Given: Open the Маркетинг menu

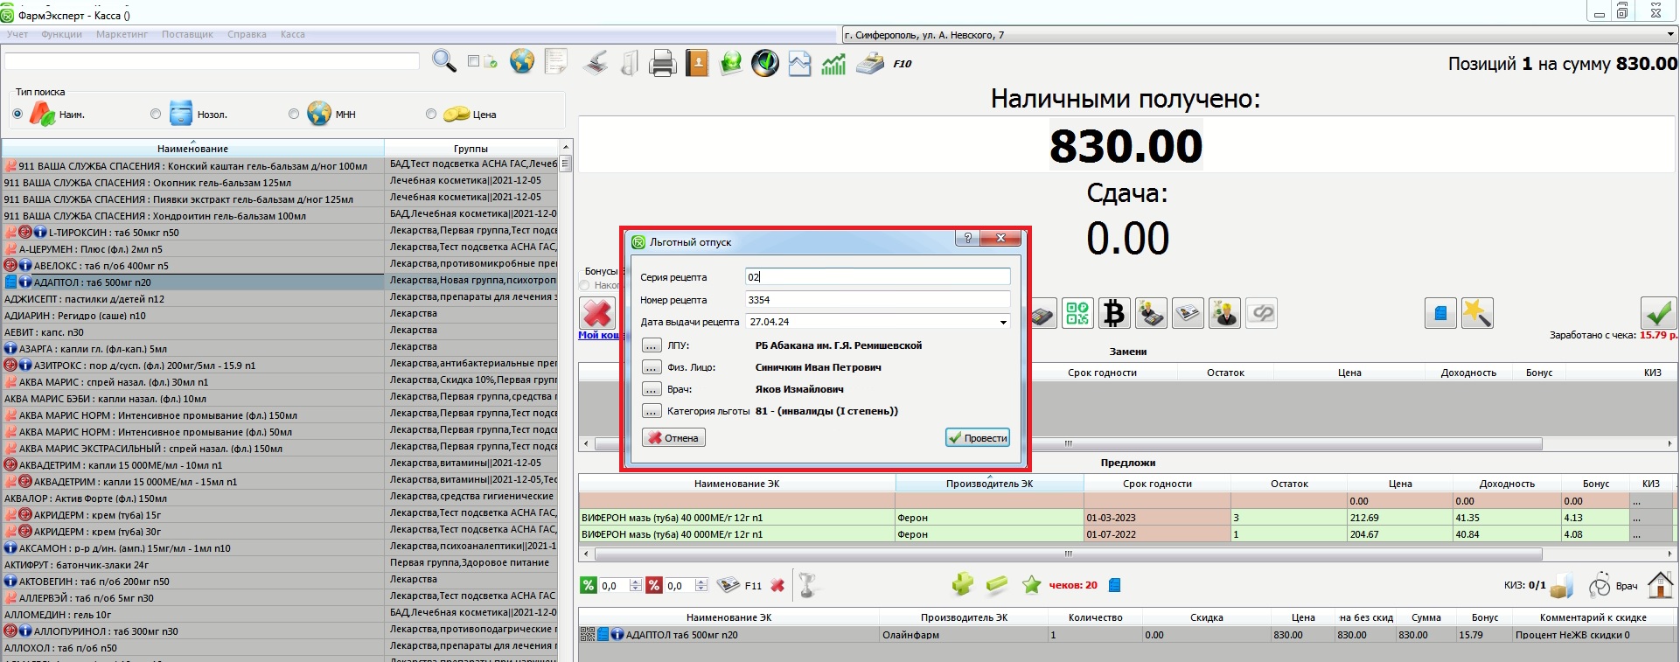Looking at the screenshot, I should [x=122, y=35].
